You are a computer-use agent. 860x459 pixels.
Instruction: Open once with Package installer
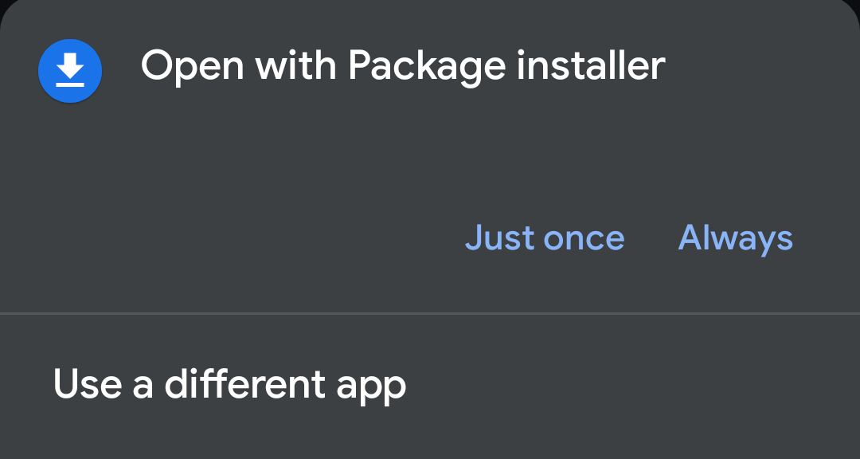[x=545, y=237]
